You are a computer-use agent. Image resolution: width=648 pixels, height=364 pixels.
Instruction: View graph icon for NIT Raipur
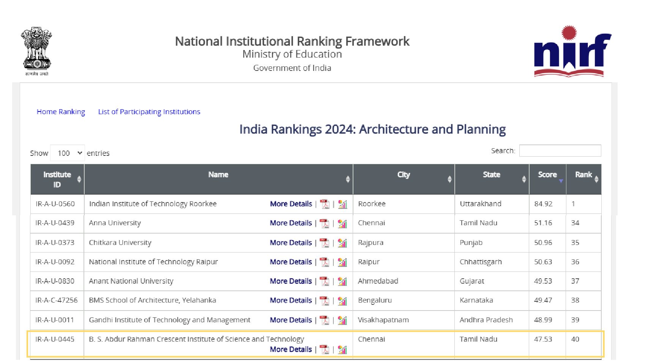point(342,262)
